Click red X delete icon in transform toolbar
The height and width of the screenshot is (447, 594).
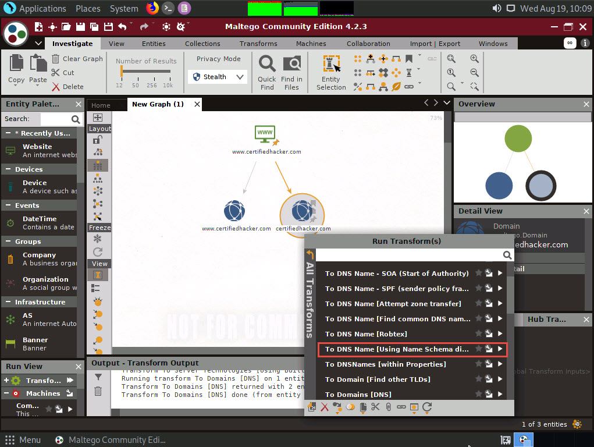[x=325, y=407]
